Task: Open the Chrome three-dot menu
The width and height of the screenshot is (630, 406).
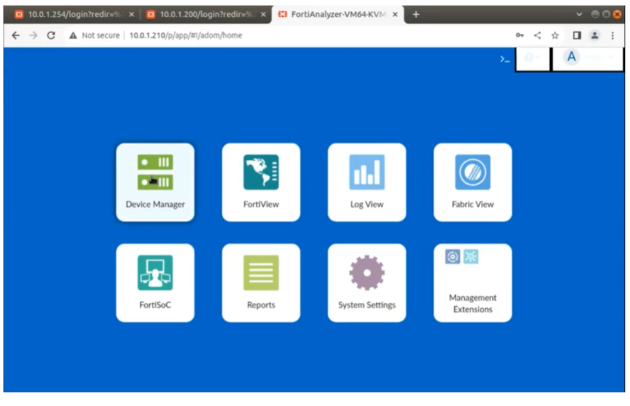Action: pyautogui.click(x=612, y=36)
